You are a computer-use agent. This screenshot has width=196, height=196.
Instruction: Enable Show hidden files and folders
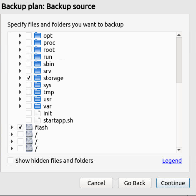[10, 161]
